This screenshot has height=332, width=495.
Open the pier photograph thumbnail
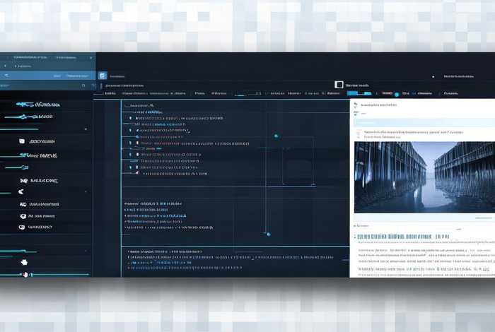point(424,177)
